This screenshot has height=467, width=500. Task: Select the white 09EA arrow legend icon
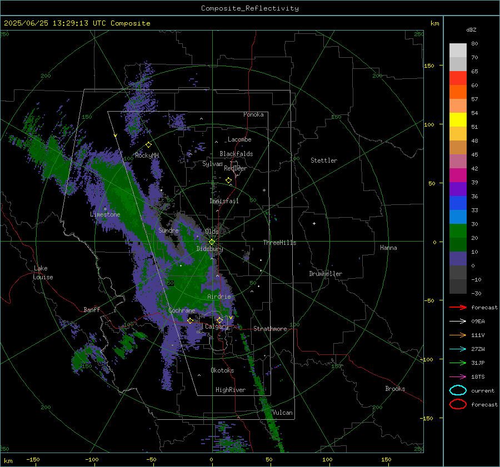click(x=458, y=322)
